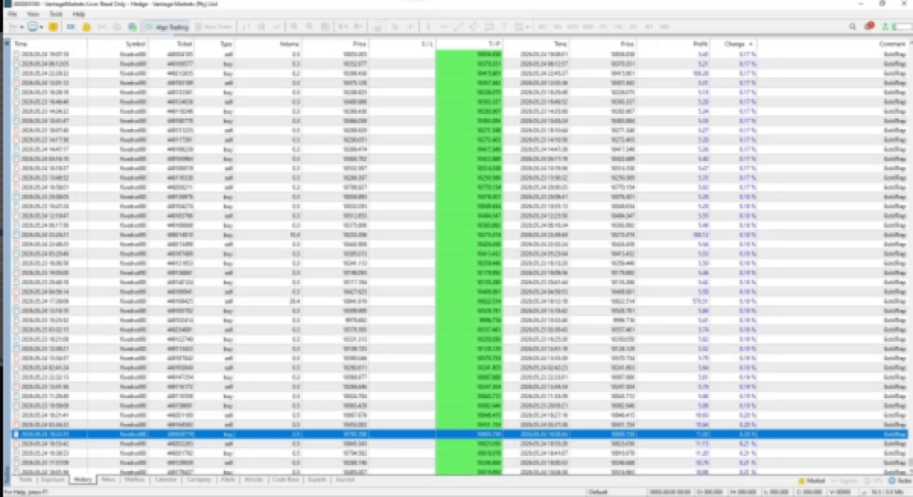Sort history by Volume column header
The width and height of the screenshot is (913, 497).
click(x=289, y=44)
